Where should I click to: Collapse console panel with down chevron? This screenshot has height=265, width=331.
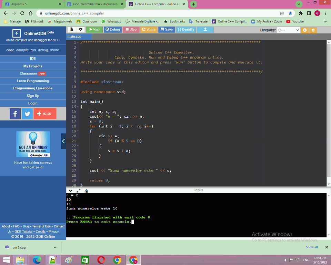(70, 190)
